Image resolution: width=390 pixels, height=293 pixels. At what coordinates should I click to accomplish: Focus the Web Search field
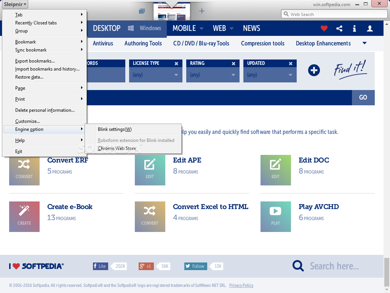[x=334, y=14]
